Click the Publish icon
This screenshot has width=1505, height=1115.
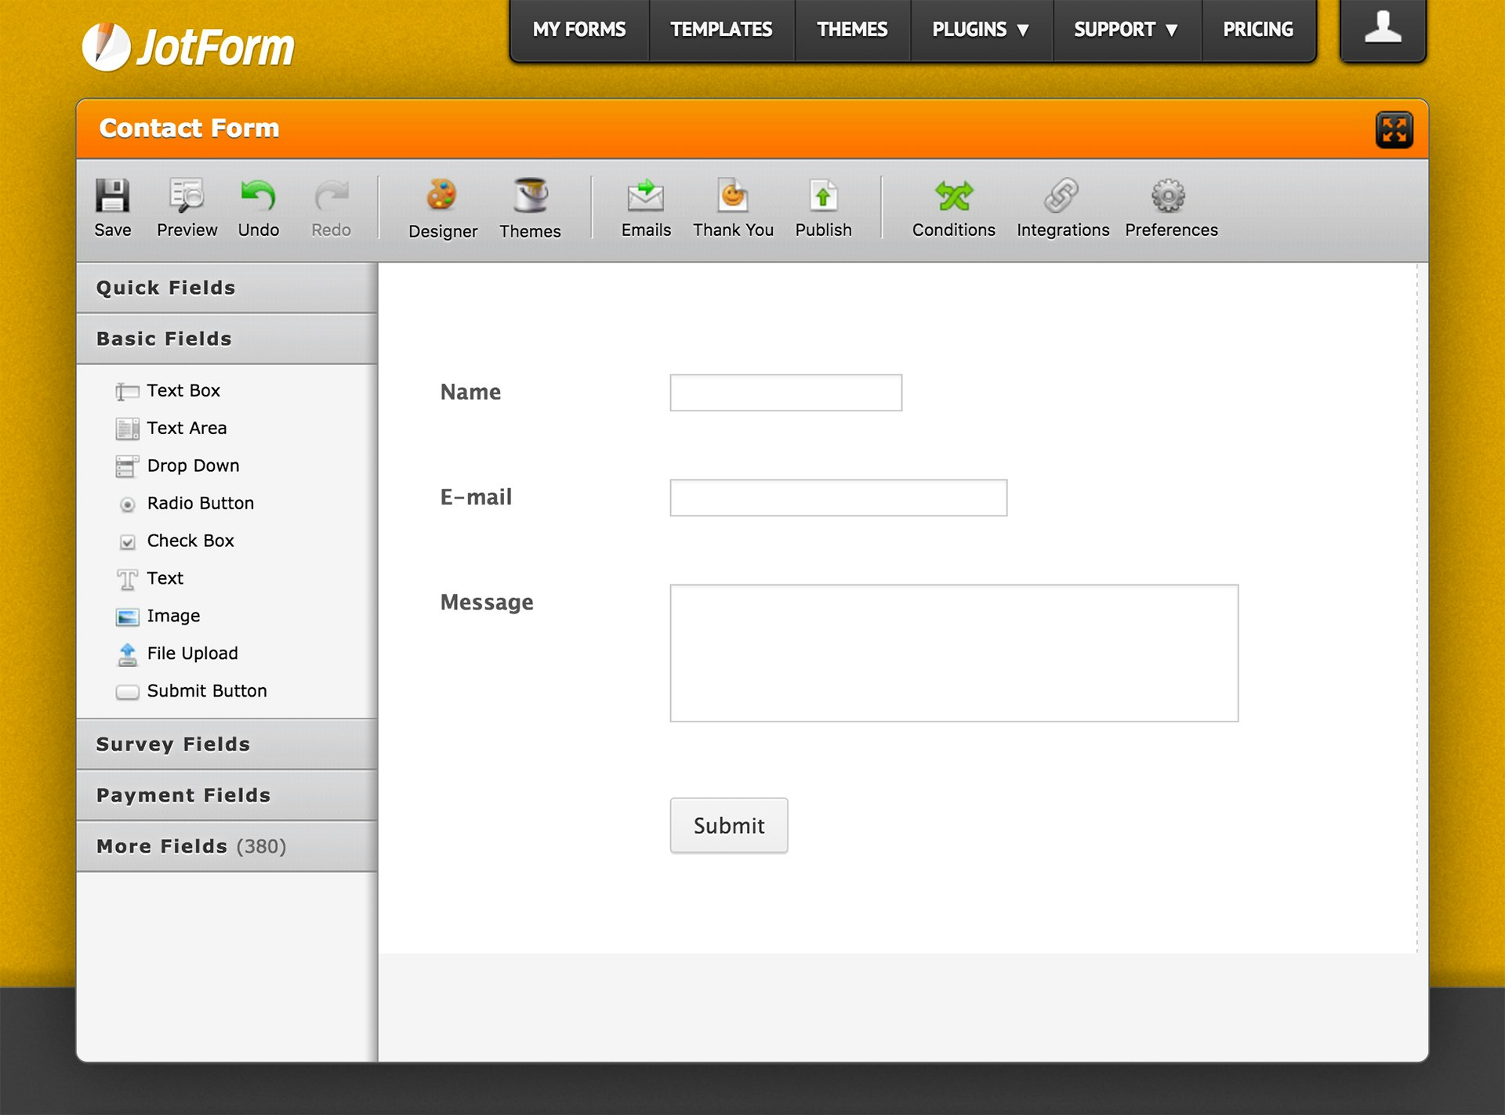823,196
